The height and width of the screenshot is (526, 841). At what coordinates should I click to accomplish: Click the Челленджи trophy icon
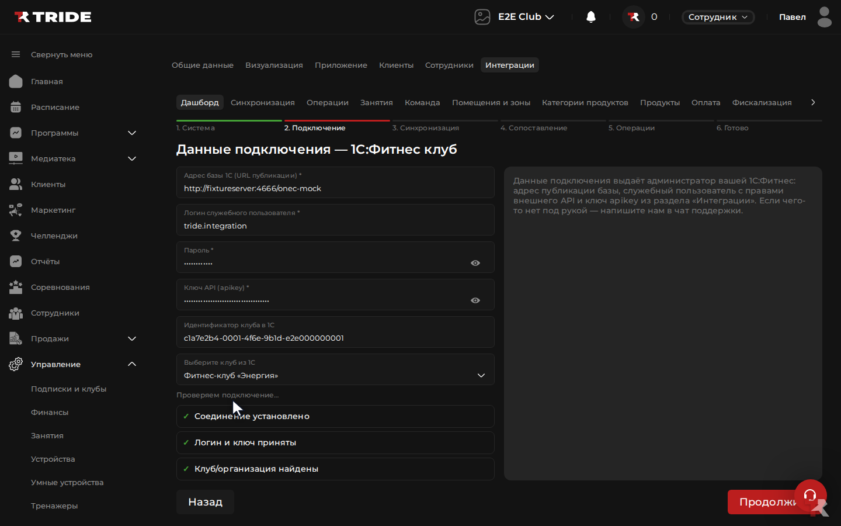pos(16,236)
